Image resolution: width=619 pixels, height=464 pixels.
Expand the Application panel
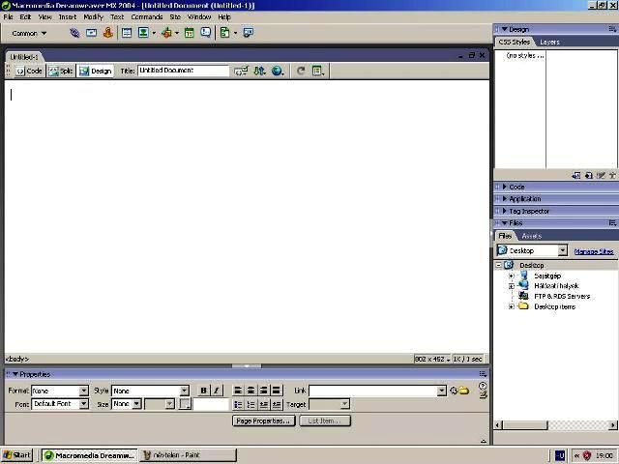tap(525, 199)
